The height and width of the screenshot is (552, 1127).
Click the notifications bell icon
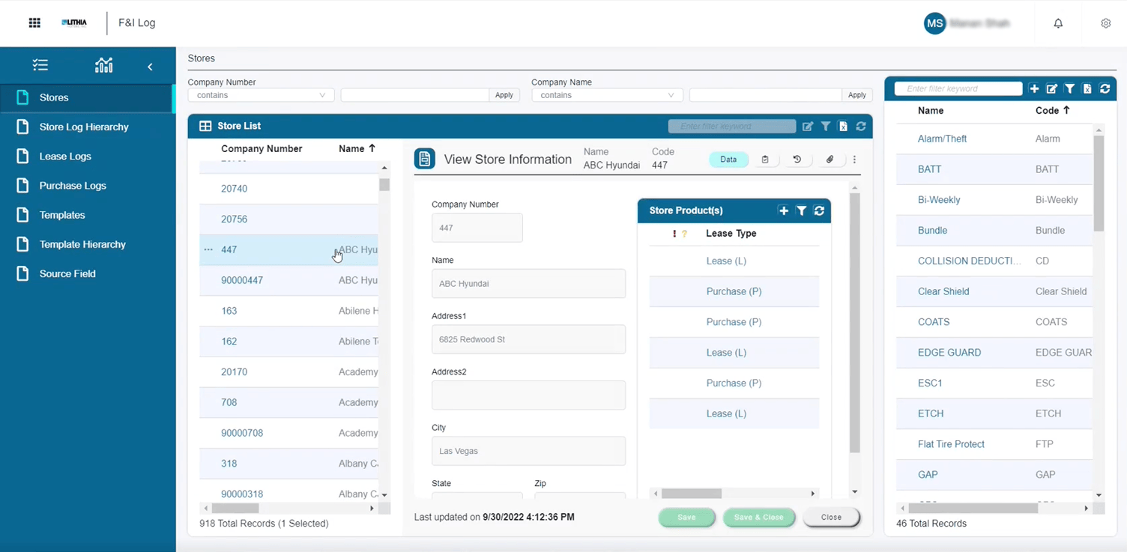[1058, 23]
